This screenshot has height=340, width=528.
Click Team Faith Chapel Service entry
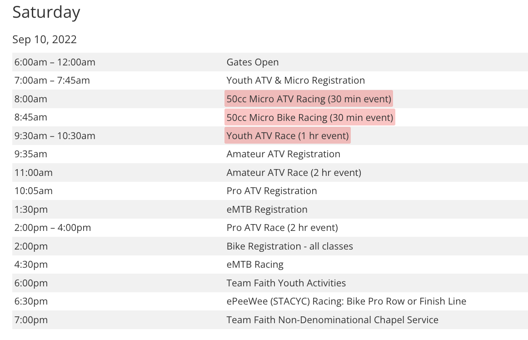[332, 320]
